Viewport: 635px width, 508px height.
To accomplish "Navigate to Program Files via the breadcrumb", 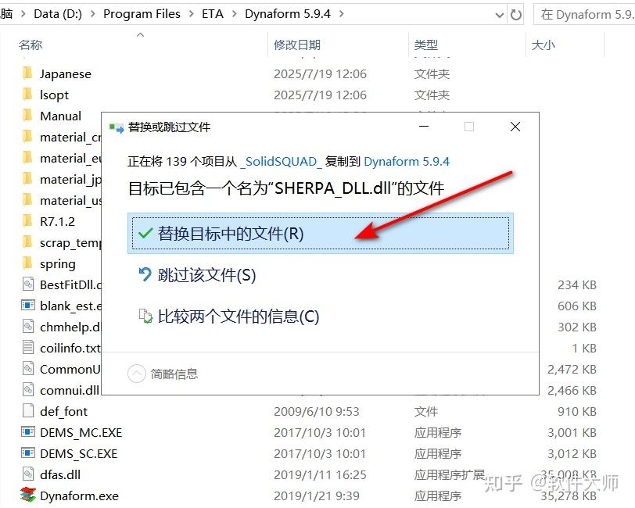I will (x=142, y=13).
